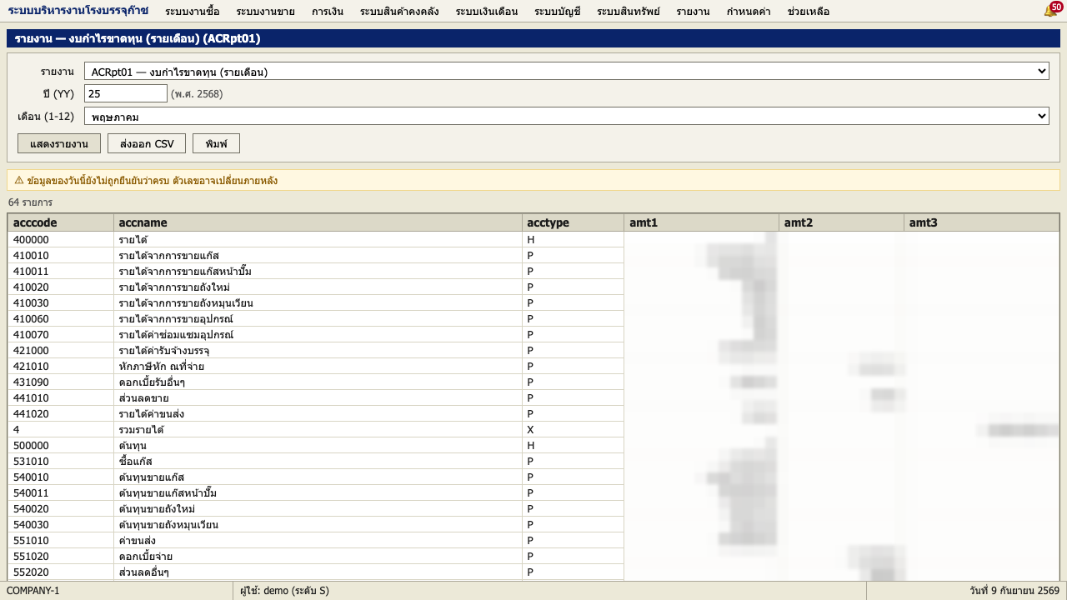Select the รายได้จากการขายแก๊ส cell

pos(318,255)
